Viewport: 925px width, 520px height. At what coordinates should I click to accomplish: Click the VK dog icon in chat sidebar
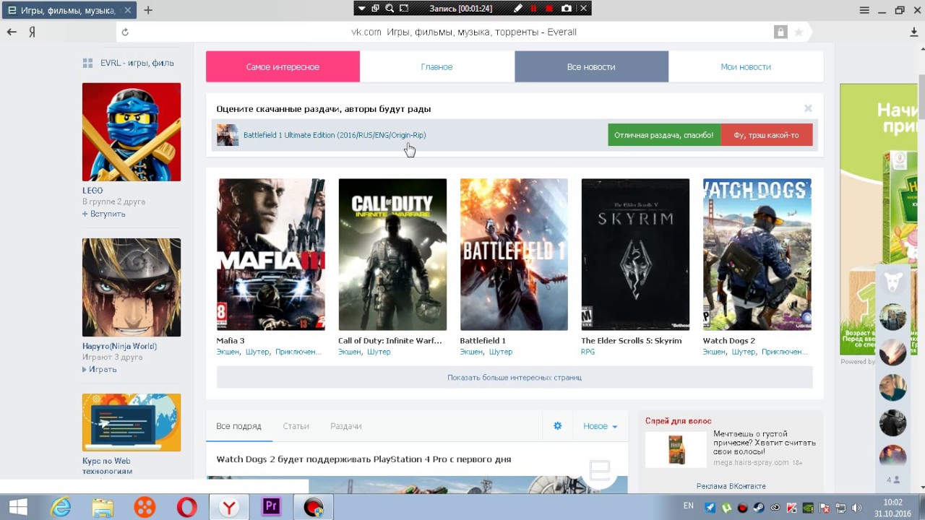point(892,282)
